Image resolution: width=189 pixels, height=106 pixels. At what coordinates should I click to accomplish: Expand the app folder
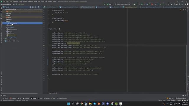[5, 15]
